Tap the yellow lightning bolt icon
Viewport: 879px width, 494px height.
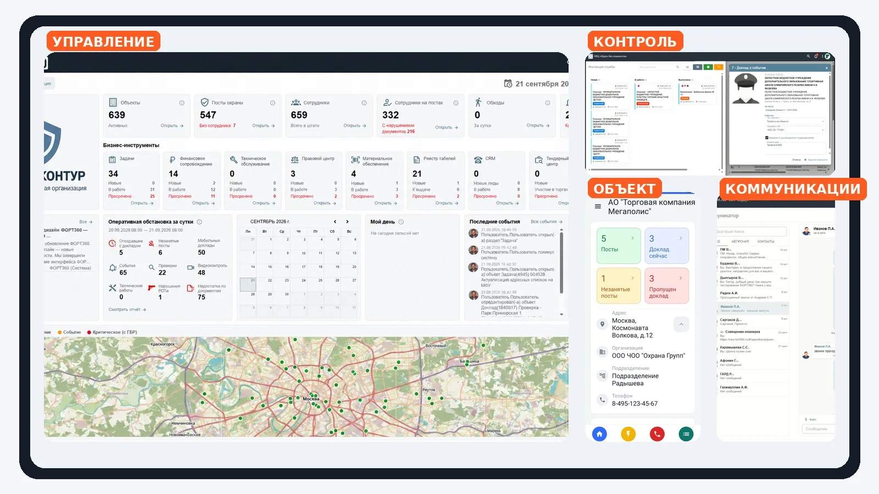click(x=628, y=434)
